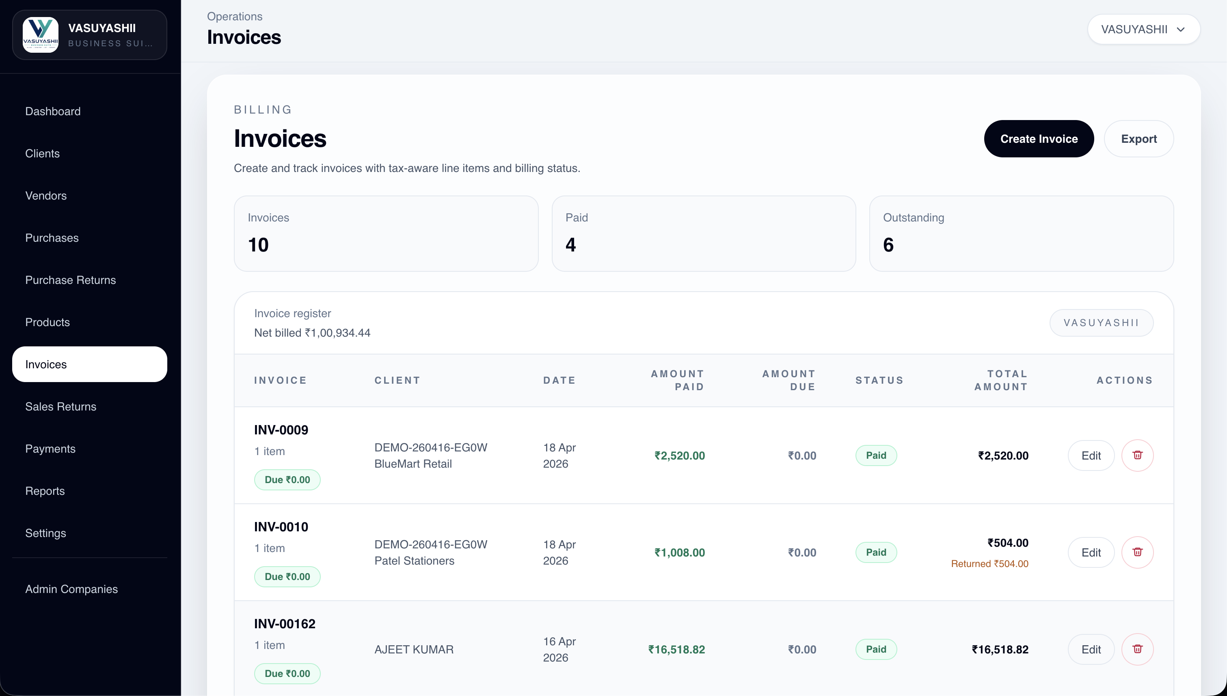Click the Vasuyashii logo icon
The width and height of the screenshot is (1227, 696).
click(41, 35)
